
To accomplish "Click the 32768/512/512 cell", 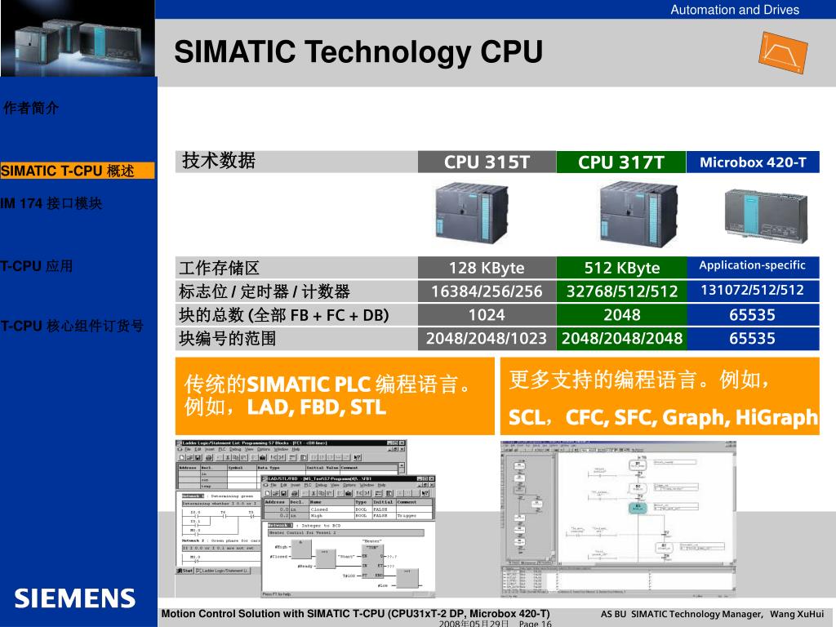I will [621, 291].
